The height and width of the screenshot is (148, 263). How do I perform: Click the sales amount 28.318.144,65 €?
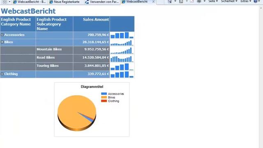click(96, 42)
